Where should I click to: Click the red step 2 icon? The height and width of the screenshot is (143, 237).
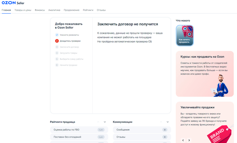pyautogui.click(x=57, y=41)
